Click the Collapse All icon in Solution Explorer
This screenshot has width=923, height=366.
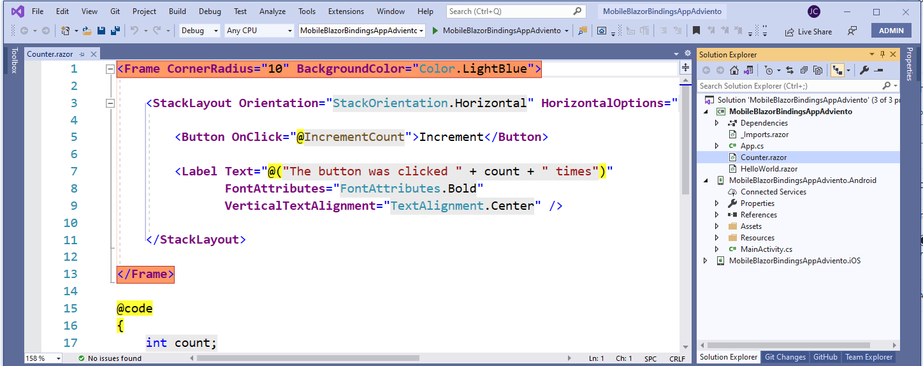804,70
